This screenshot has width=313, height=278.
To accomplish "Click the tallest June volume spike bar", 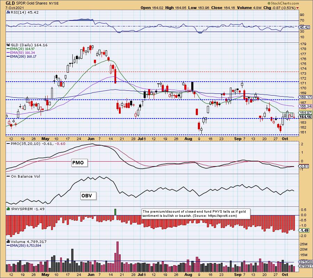I will 118,256.
